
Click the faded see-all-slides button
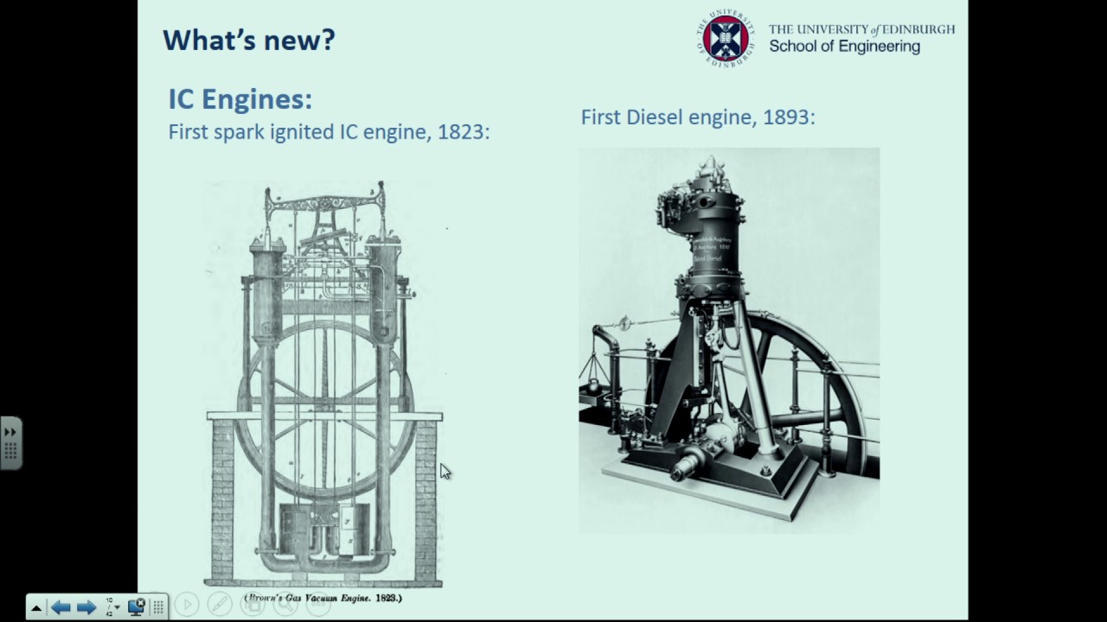coord(253,605)
